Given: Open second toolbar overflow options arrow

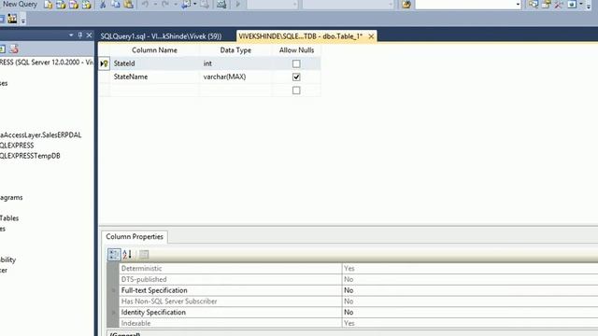Looking at the screenshot, I should (23, 20).
